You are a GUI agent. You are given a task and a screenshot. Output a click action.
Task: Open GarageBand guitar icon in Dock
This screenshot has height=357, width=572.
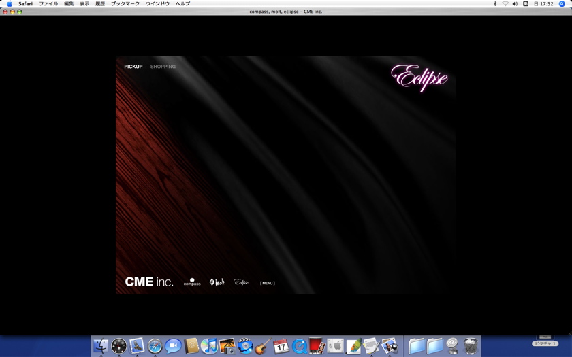click(263, 345)
